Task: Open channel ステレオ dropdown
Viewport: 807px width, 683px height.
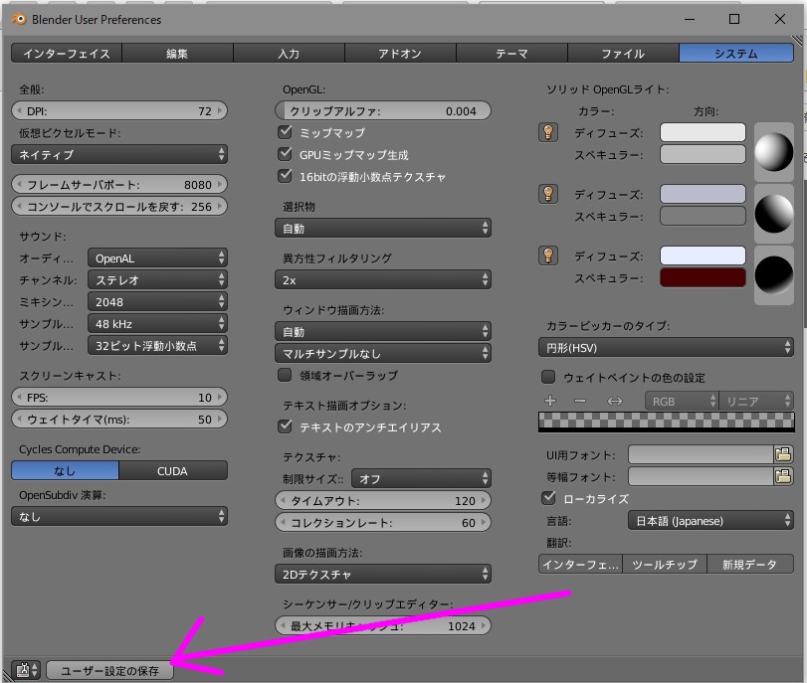Action: point(157,279)
